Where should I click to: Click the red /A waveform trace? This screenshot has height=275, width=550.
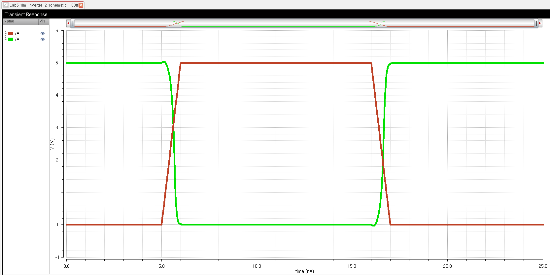click(x=276, y=63)
